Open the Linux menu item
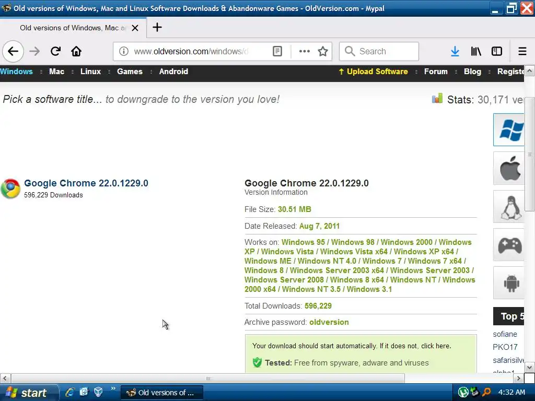This screenshot has height=401, width=535. pyautogui.click(x=91, y=72)
